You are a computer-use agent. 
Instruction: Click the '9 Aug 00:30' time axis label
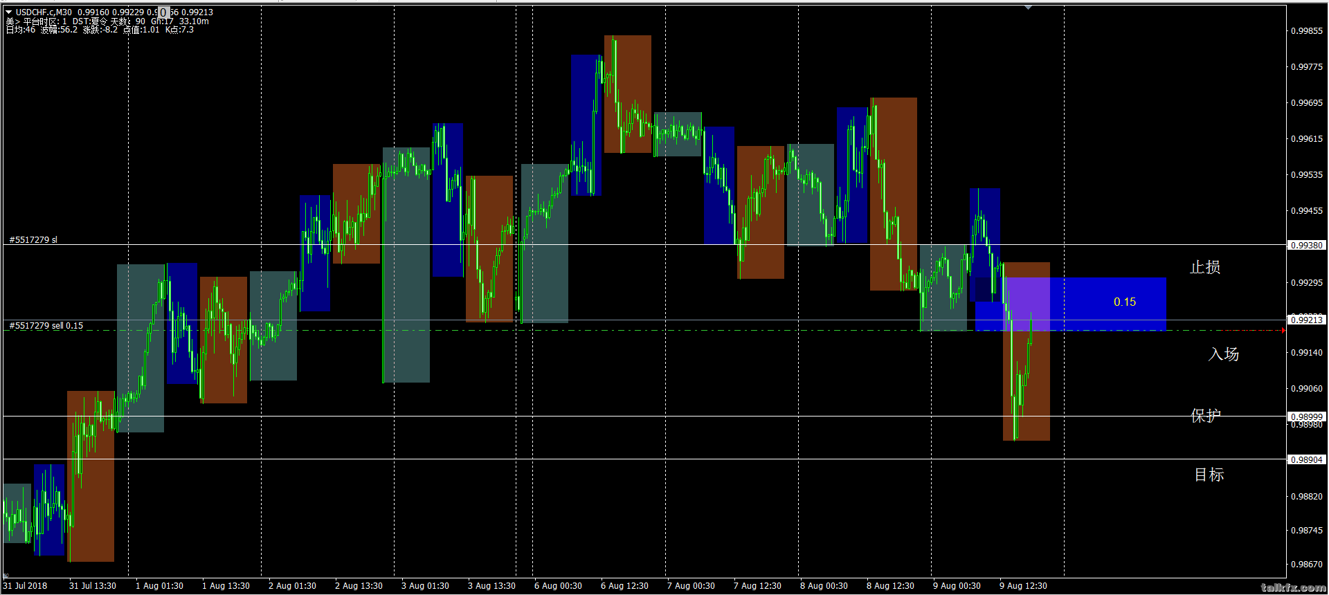(957, 586)
